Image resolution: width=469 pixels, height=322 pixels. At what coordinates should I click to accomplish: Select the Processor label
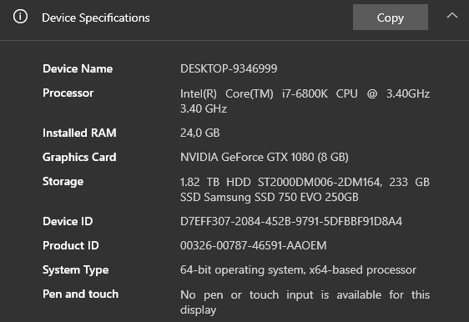click(68, 93)
